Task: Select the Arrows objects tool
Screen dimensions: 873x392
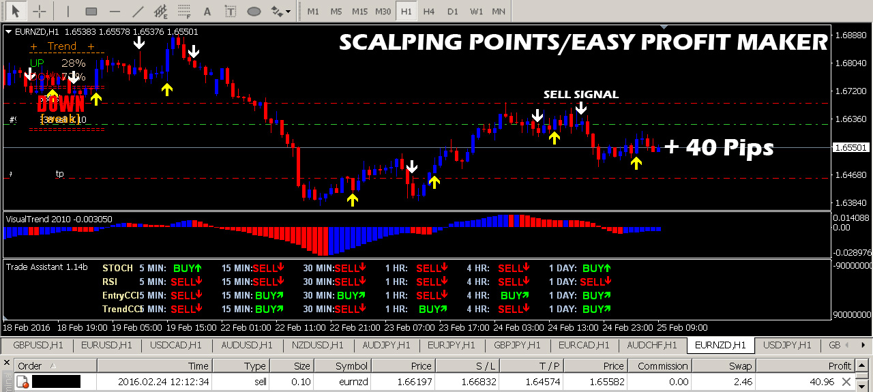Action: 277,11
